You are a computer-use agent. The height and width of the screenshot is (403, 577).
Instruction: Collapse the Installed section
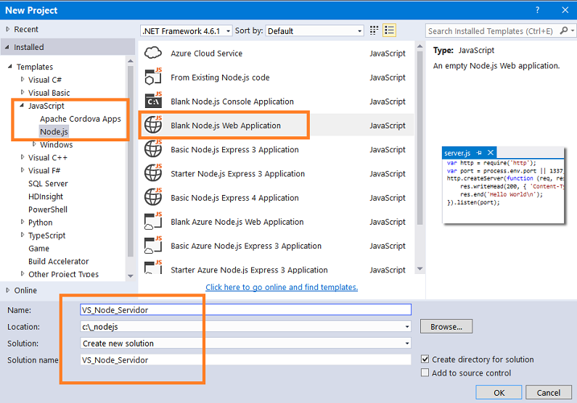click(x=7, y=47)
